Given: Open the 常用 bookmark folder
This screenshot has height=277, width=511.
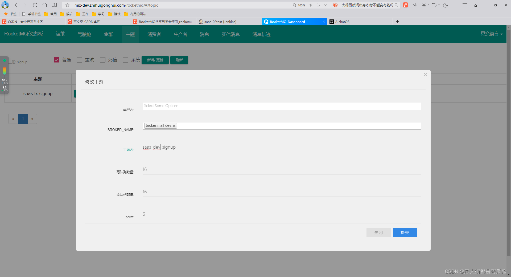Looking at the screenshot, I should point(51,14).
